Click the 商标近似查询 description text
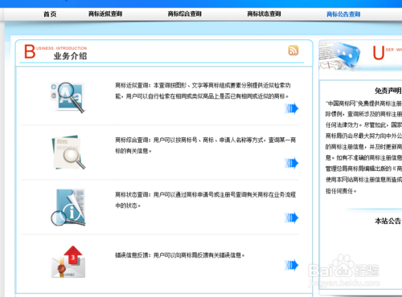 203,91
